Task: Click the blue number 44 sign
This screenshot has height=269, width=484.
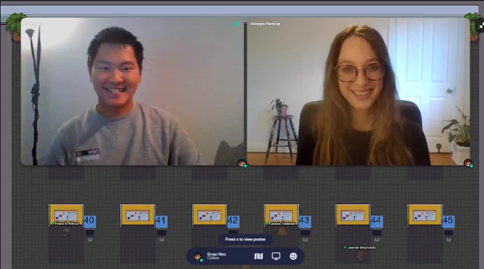Action: [377, 221]
